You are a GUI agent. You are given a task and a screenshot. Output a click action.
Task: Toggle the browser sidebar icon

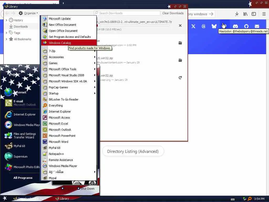(x=254, y=14)
